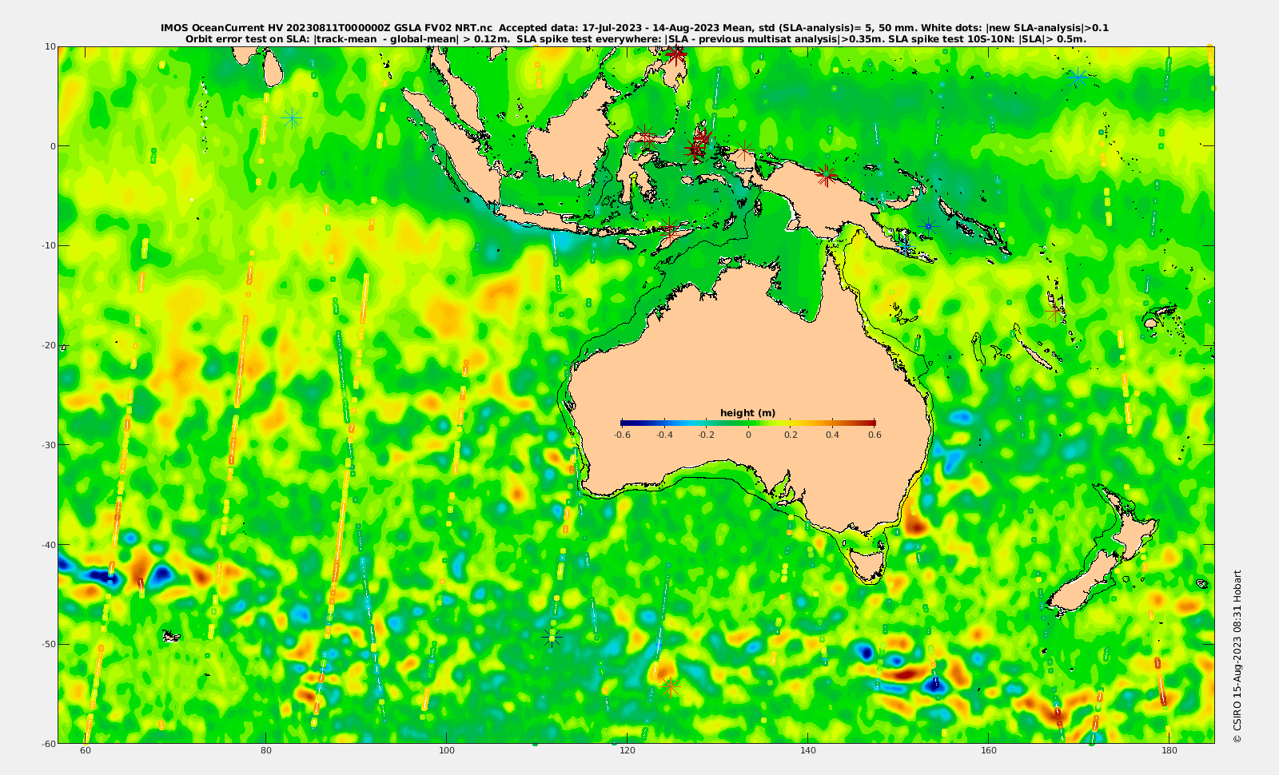1279x775 pixels.
Task: Click the 0.2 colorbar tick label
Action: (791, 435)
